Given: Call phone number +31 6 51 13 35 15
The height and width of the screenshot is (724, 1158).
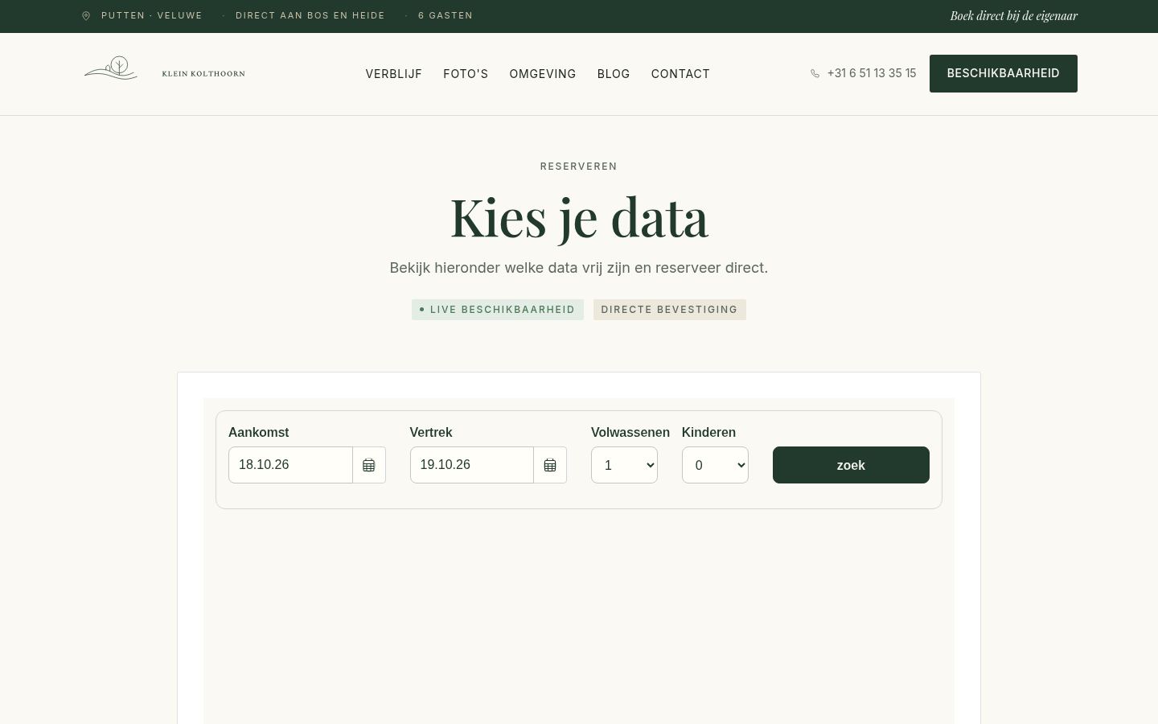Looking at the screenshot, I should click(x=872, y=73).
